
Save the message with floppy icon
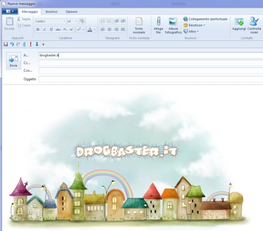pos(6,44)
